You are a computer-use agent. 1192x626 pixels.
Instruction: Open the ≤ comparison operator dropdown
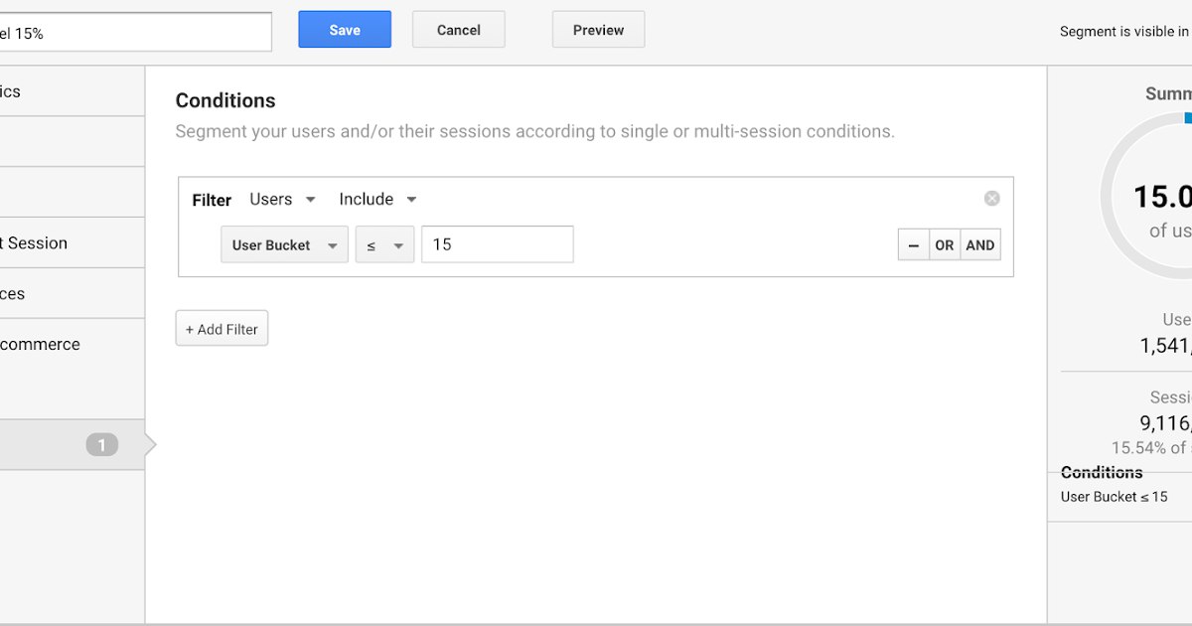tap(384, 245)
